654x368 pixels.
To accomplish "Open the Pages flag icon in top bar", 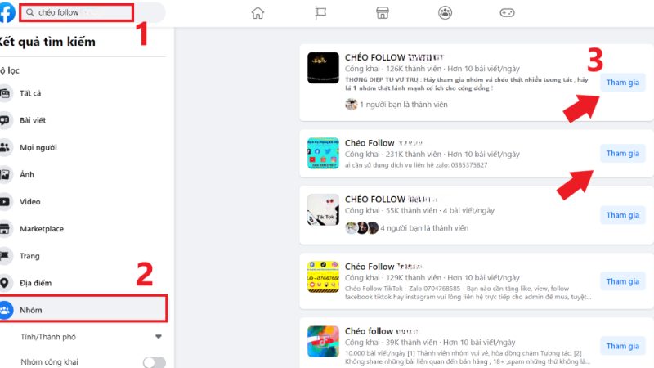I will (320, 13).
